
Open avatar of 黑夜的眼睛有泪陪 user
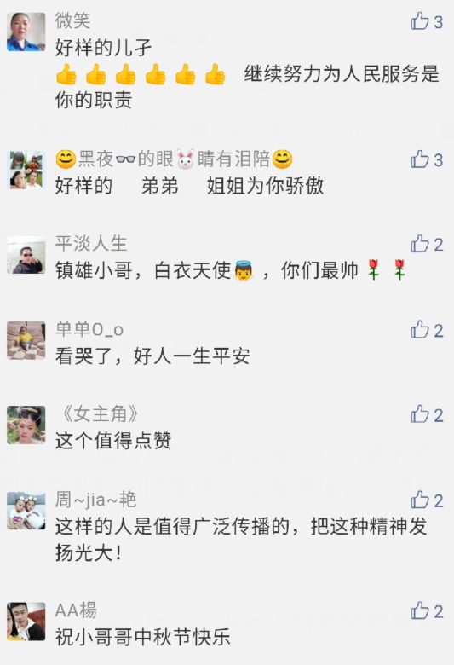[x=26, y=170]
